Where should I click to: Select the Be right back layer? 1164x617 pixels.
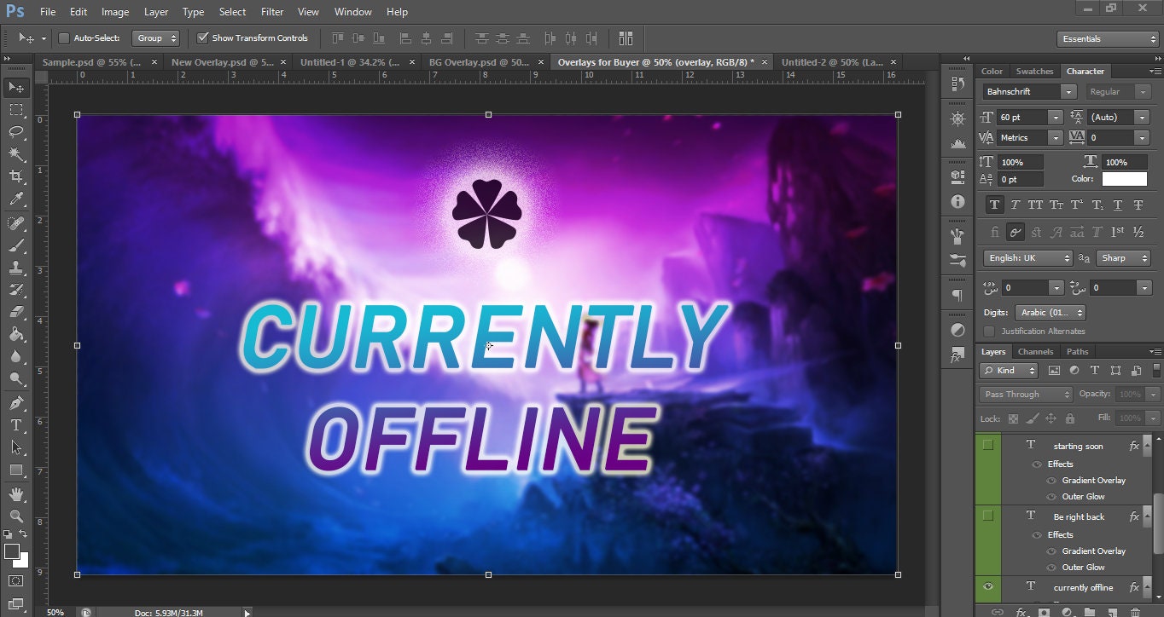tap(1080, 516)
